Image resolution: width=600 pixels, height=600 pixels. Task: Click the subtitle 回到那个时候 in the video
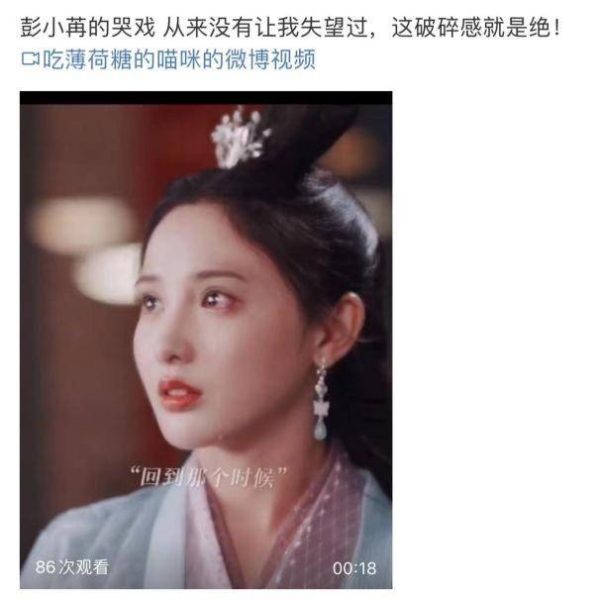point(207,477)
